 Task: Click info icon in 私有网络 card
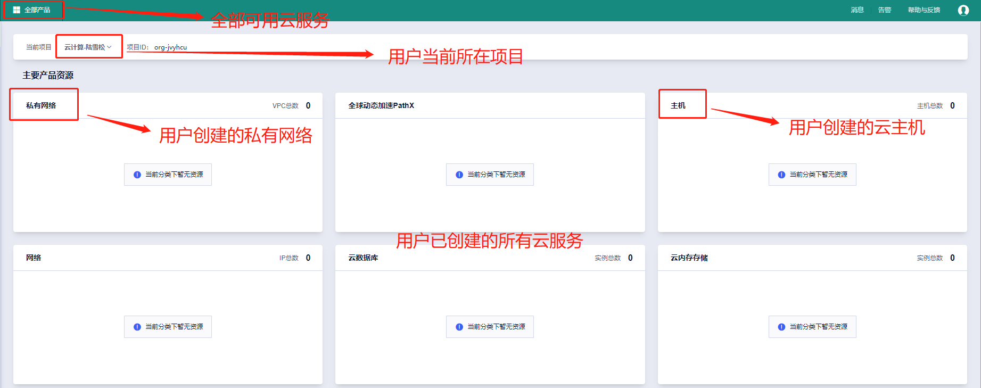(x=137, y=175)
